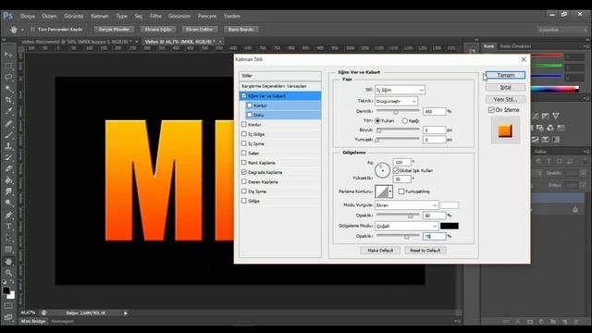Select the Pen tool
This screenshot has width=592, height=333.
8,216
